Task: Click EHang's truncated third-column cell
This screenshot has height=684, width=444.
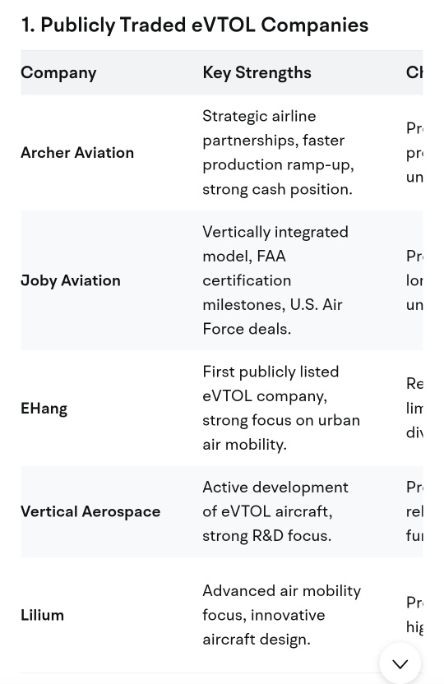Action: tap(414, 409)
